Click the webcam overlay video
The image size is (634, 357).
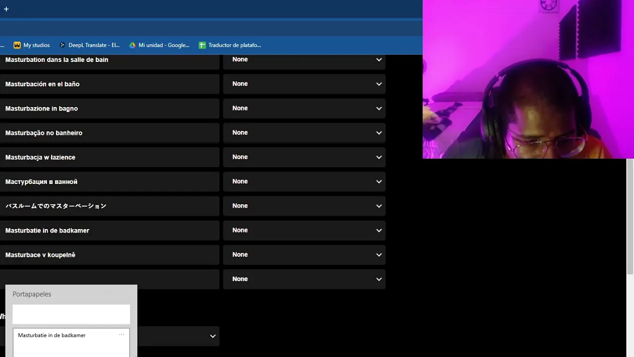point(528,79)
